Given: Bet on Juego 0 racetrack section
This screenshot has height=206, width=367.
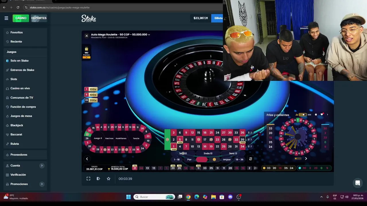Looking at the screenshot, I should [98, 138].
